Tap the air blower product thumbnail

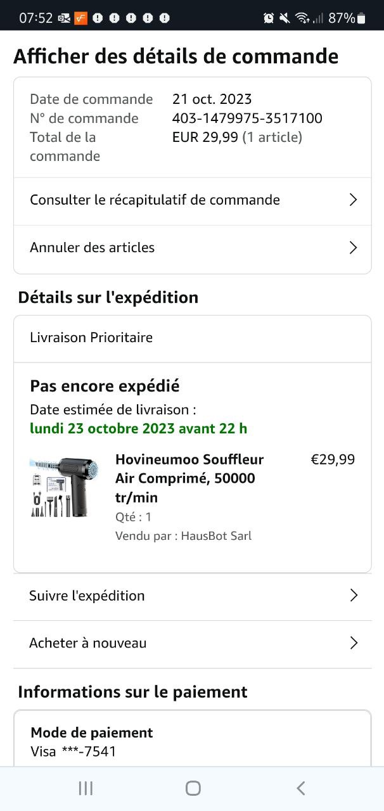tap(63, 487)
